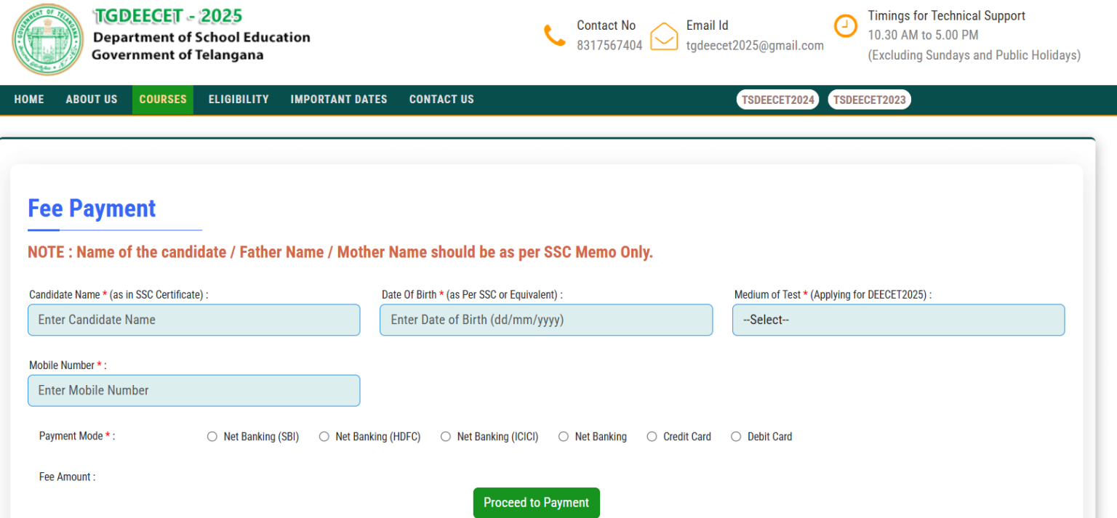The width and height of the screenshot is (1117, 518).
Task: Choose Credit Card as payment mode
Action: click(652, 436)
